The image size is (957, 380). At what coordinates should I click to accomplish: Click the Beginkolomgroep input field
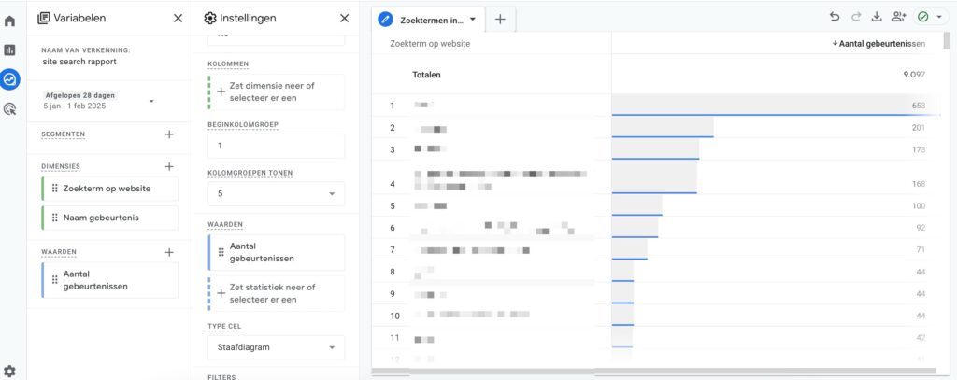276,147
